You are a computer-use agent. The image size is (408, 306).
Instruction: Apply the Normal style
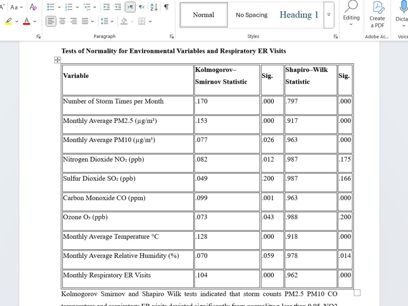(x=204, y=15)
